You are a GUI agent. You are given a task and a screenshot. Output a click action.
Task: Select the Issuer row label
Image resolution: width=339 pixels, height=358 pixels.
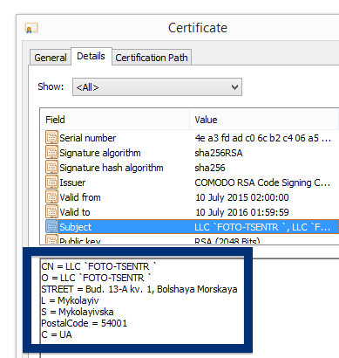[72, 182]
